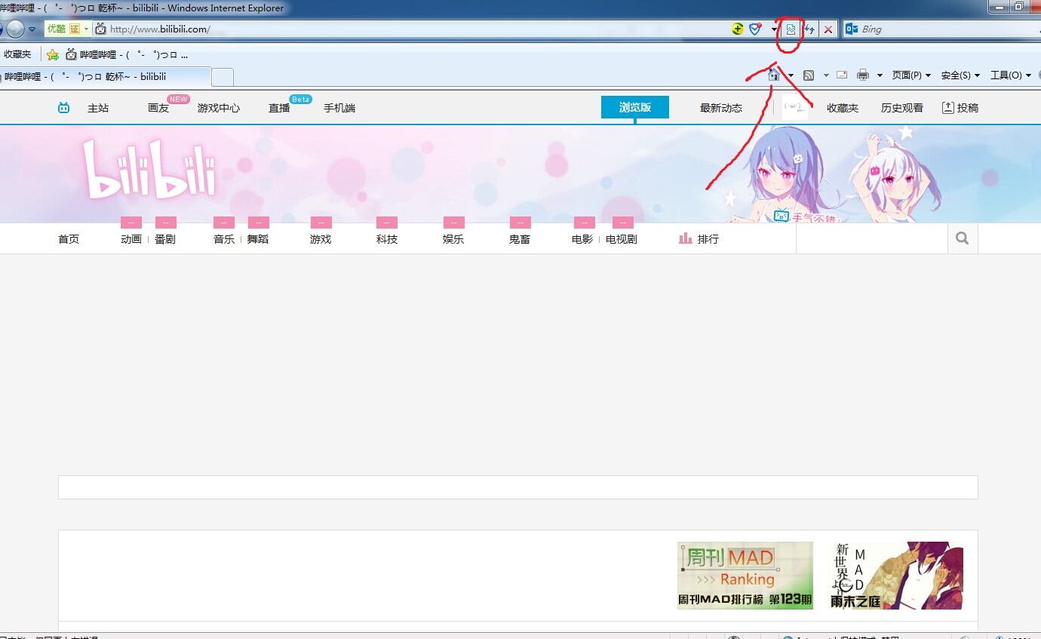Click the 投稿 upload button
1041x639 pixels.
coord(960,108)
